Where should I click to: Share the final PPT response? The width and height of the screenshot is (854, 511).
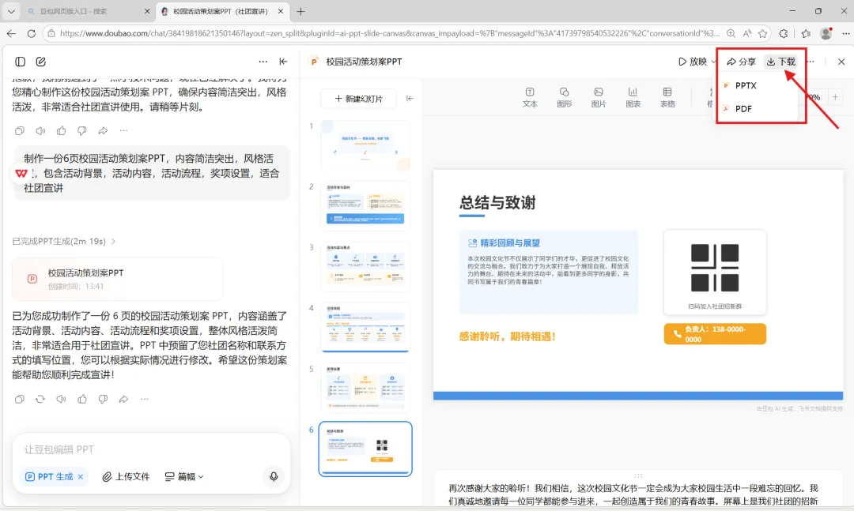point(123,399)
